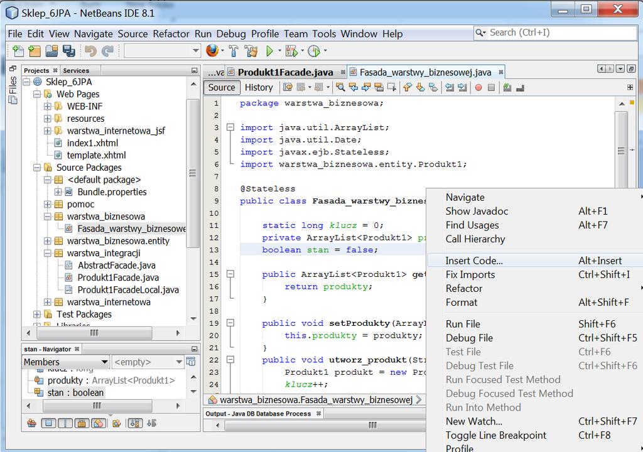The height and width of the screenshot is (452, 643).
Task: Expand the Test Packages node
Action: coord(37,315)
